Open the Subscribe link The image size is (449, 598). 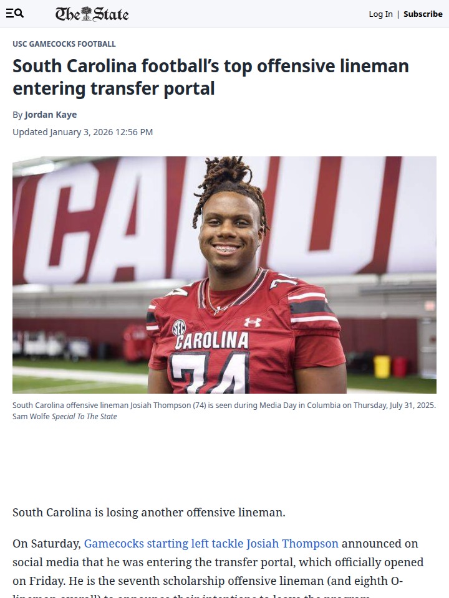click(x=423, y=14)
